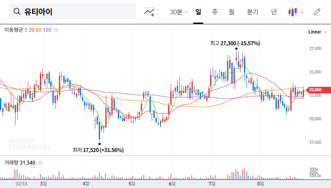This screenshot has height=188, width=331.
Task: Click the candlestick chart type icon
Action: coord(293,12)
